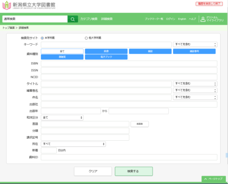
Task: Click the ページトップ up arrow icon
Action: tap(206, 179)
